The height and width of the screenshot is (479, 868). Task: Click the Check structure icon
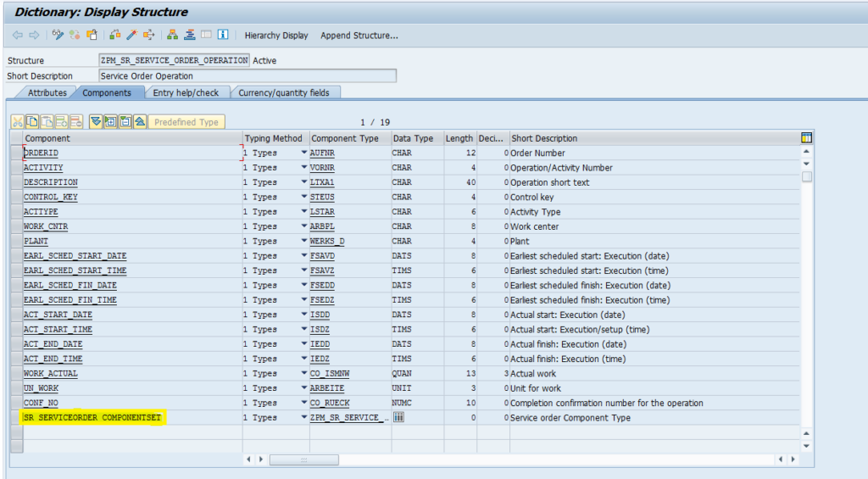(115, 35)
